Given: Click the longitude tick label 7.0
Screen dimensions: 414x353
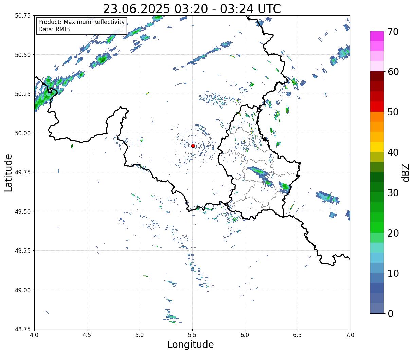Looking at the screenshot, I should [x=350, y=335].
